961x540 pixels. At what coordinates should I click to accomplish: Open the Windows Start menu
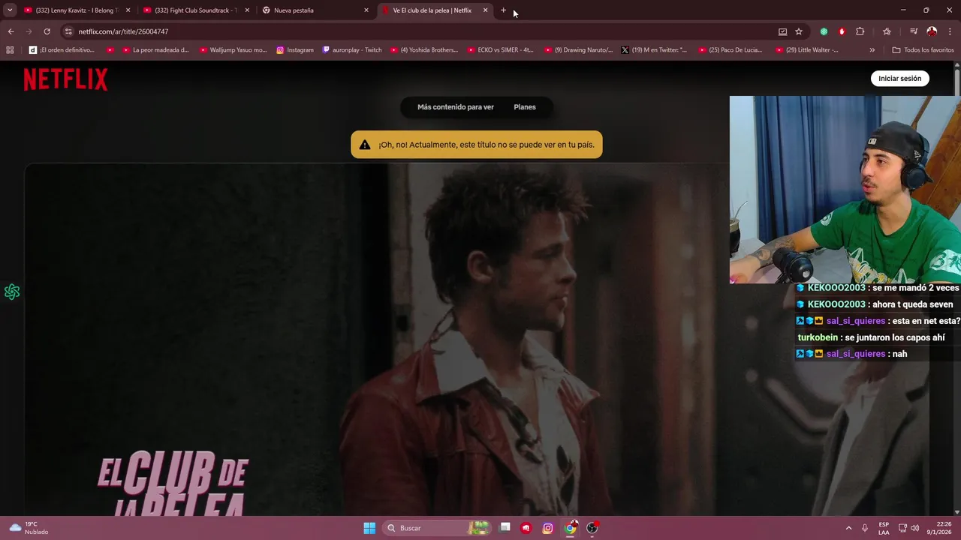click(x=369, y=528)
